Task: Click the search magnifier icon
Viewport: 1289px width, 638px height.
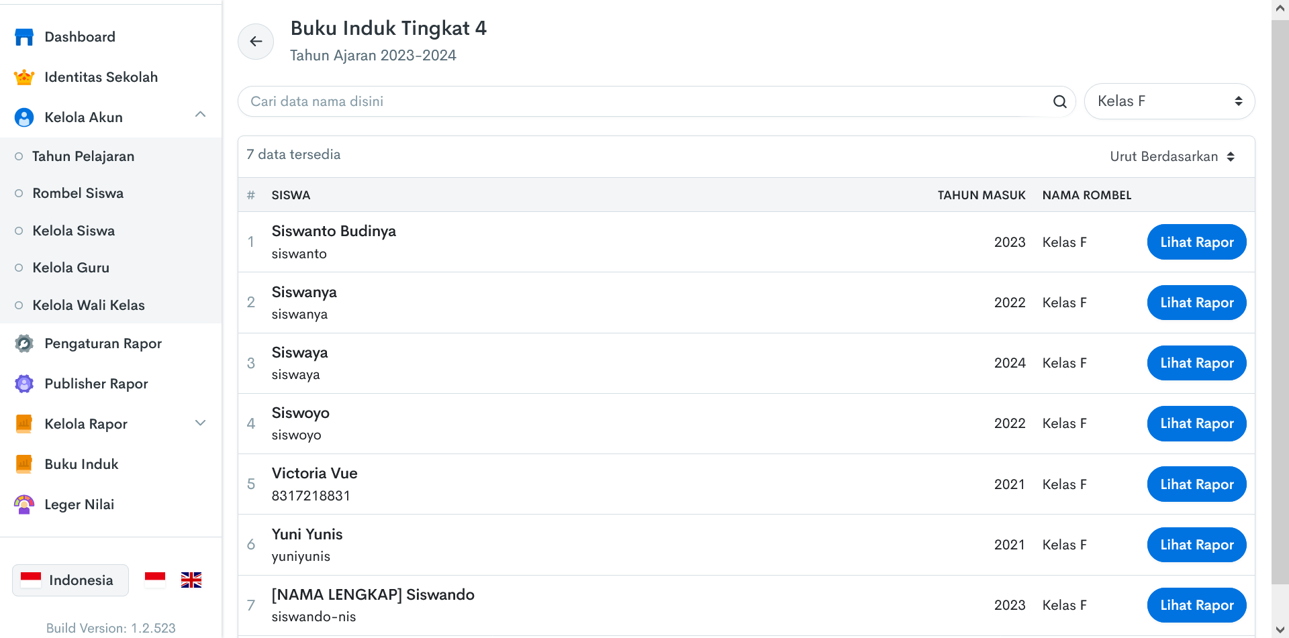Action: pyautogui.click(x=1059, y=101)
